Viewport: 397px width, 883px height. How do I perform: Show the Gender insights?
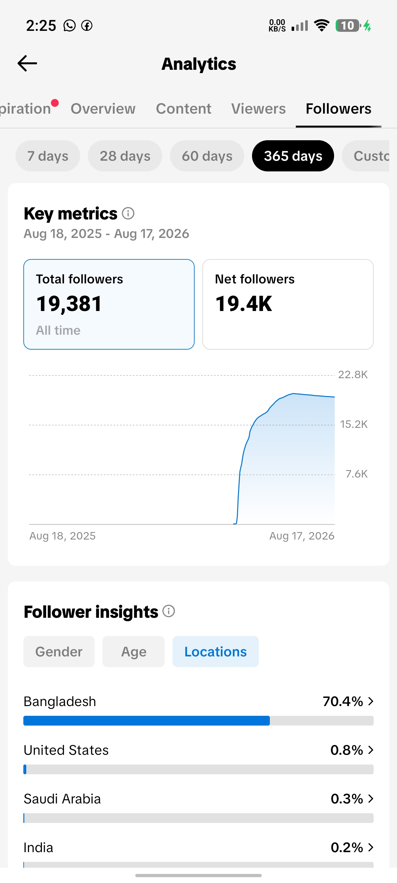59,651
